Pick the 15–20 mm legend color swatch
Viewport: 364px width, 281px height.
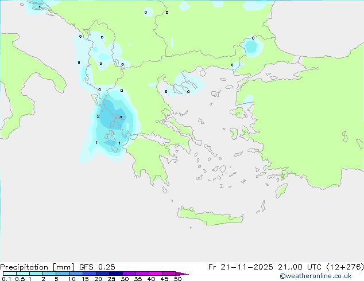click(90, 274)
